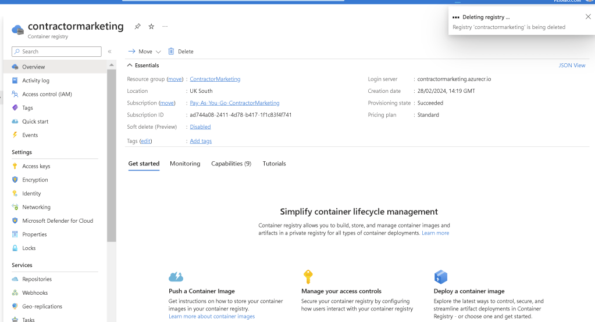Viewport: 595px width, 322px height.
Task: Open the more options ellipsis beside title
Action: 165,26
